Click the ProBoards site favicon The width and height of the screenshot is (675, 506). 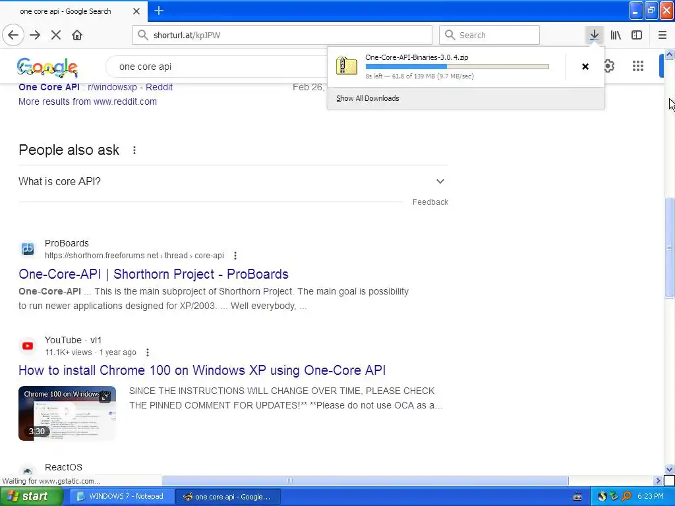tap(28, 248)
